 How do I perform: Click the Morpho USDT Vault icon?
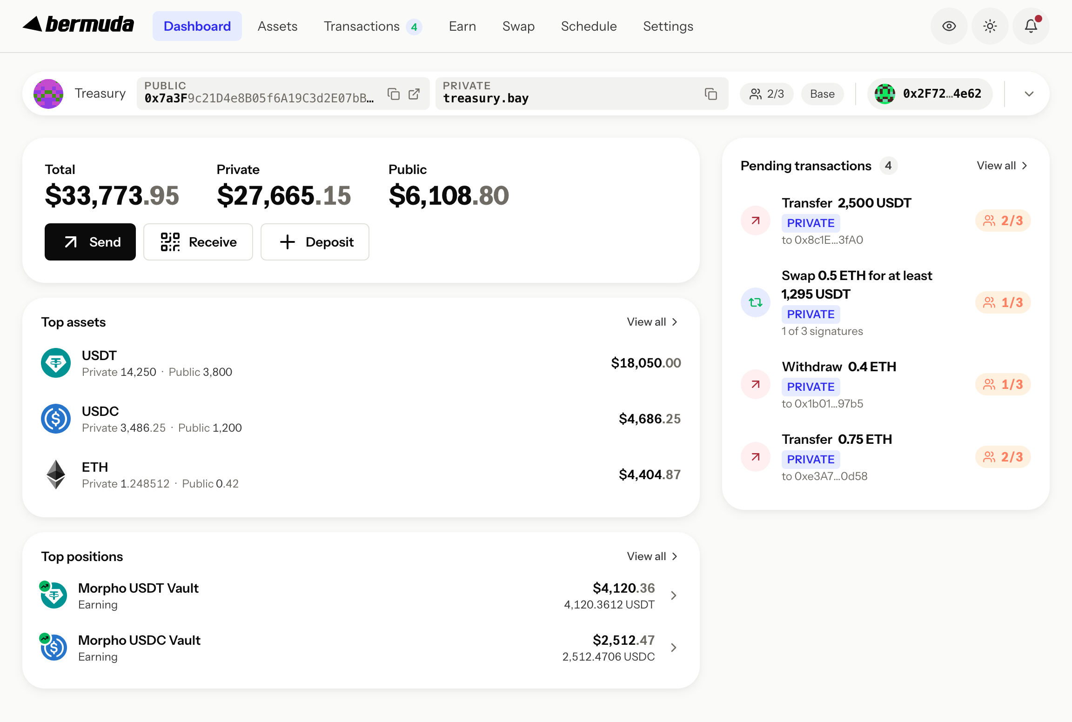point(54,595)
